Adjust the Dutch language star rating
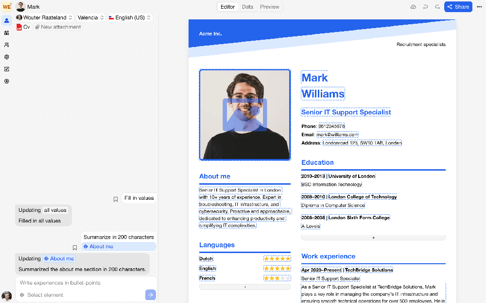486x303 pixels. tap(277, 258)
